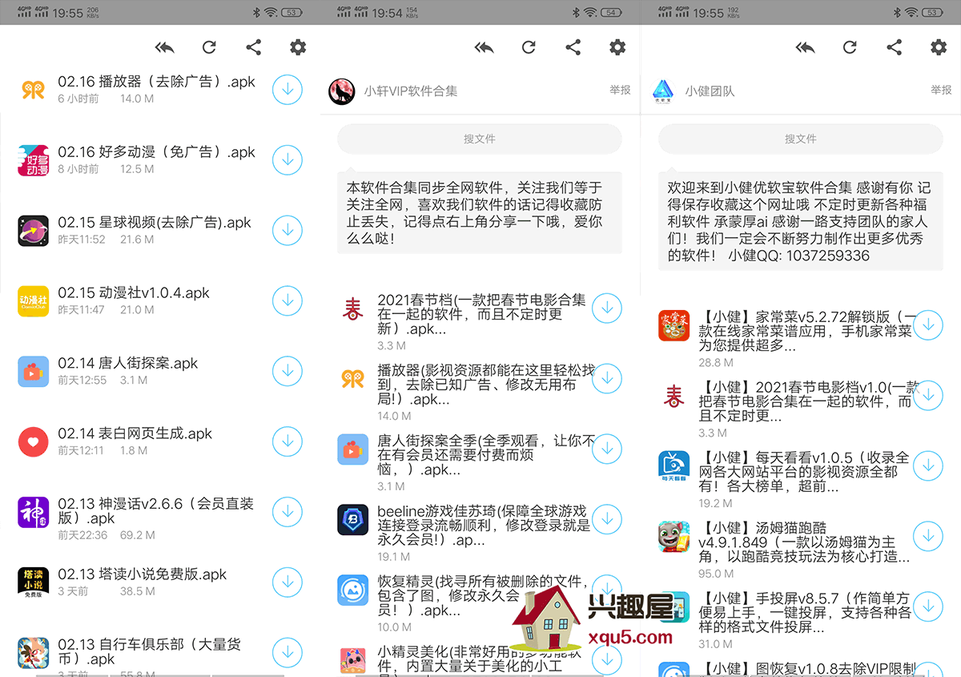Download 【小健】家常菜v5.2.72解锁版
This screenshot has width=961, height=677.
928,325
